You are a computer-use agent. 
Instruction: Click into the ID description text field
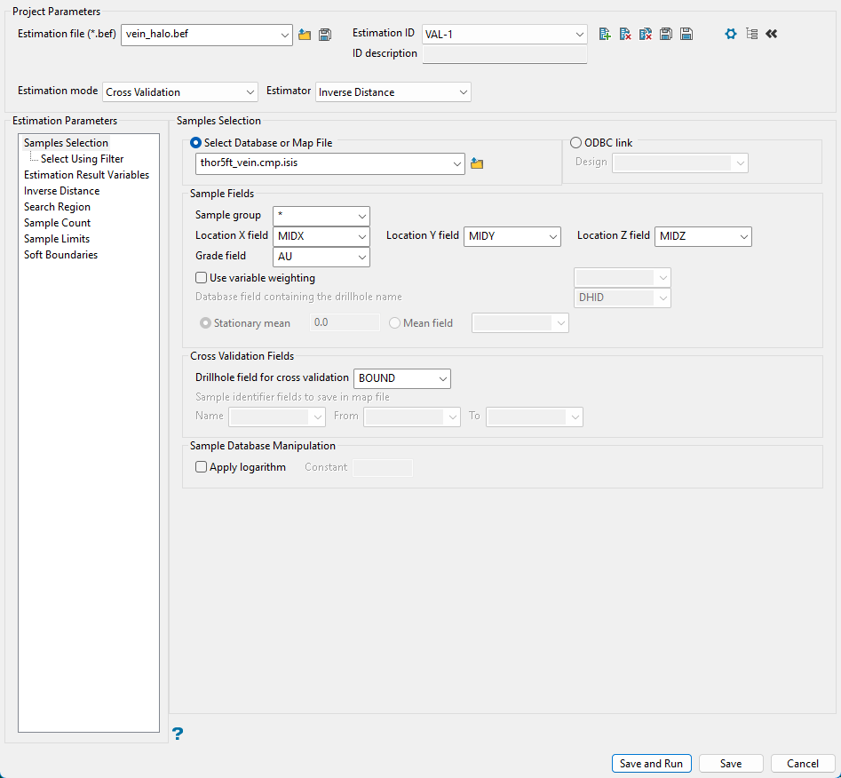[504, 54]
